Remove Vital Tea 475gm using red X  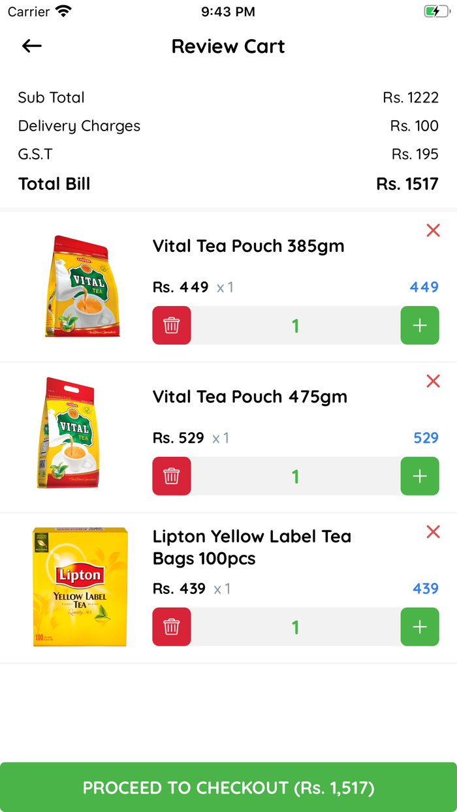point(433,381)
